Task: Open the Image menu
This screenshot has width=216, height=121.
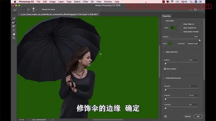Action: (x=52, y=2)
